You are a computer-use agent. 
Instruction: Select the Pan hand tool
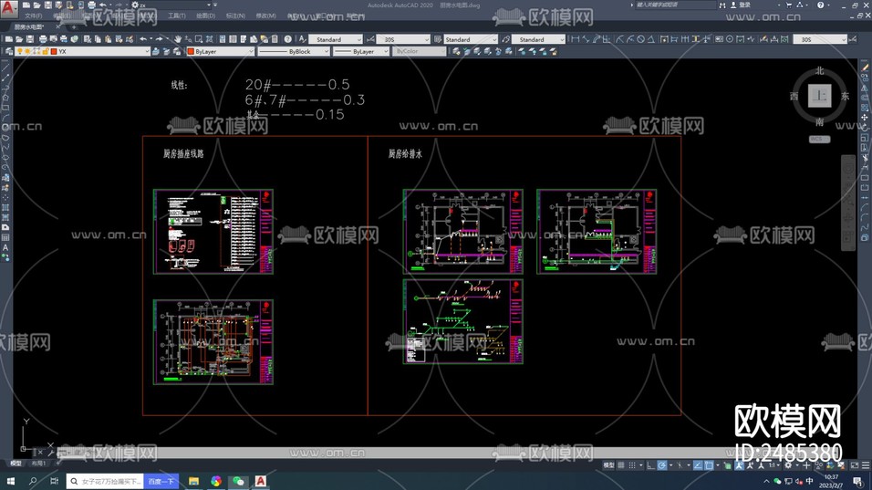click(x=178, y=39)
